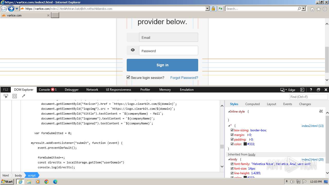Disable the padding style property

(232, 140)
